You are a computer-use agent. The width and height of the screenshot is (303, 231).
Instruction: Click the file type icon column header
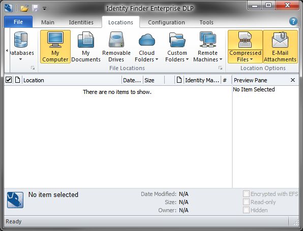(17, 80)
